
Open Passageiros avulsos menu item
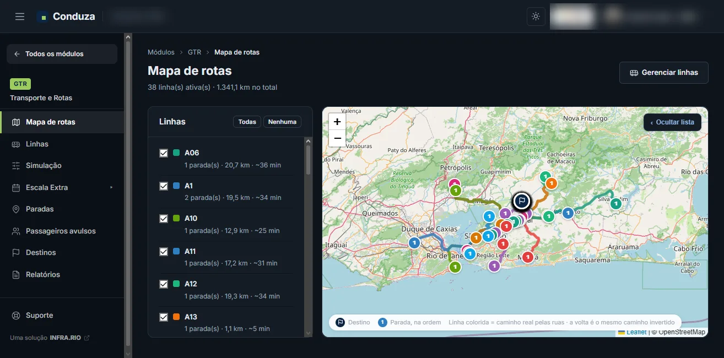(x=62, y=231)
